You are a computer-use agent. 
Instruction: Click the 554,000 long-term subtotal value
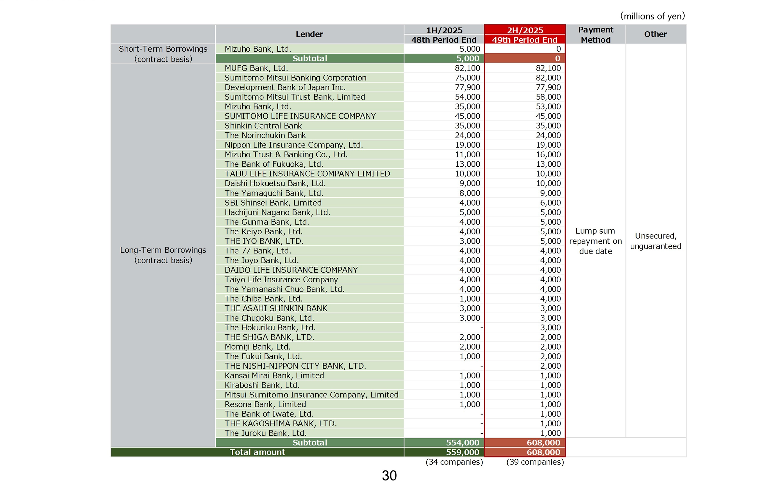(462, 442)
